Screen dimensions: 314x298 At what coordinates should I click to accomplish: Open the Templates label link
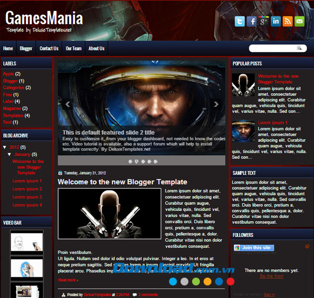click(13, 116)
